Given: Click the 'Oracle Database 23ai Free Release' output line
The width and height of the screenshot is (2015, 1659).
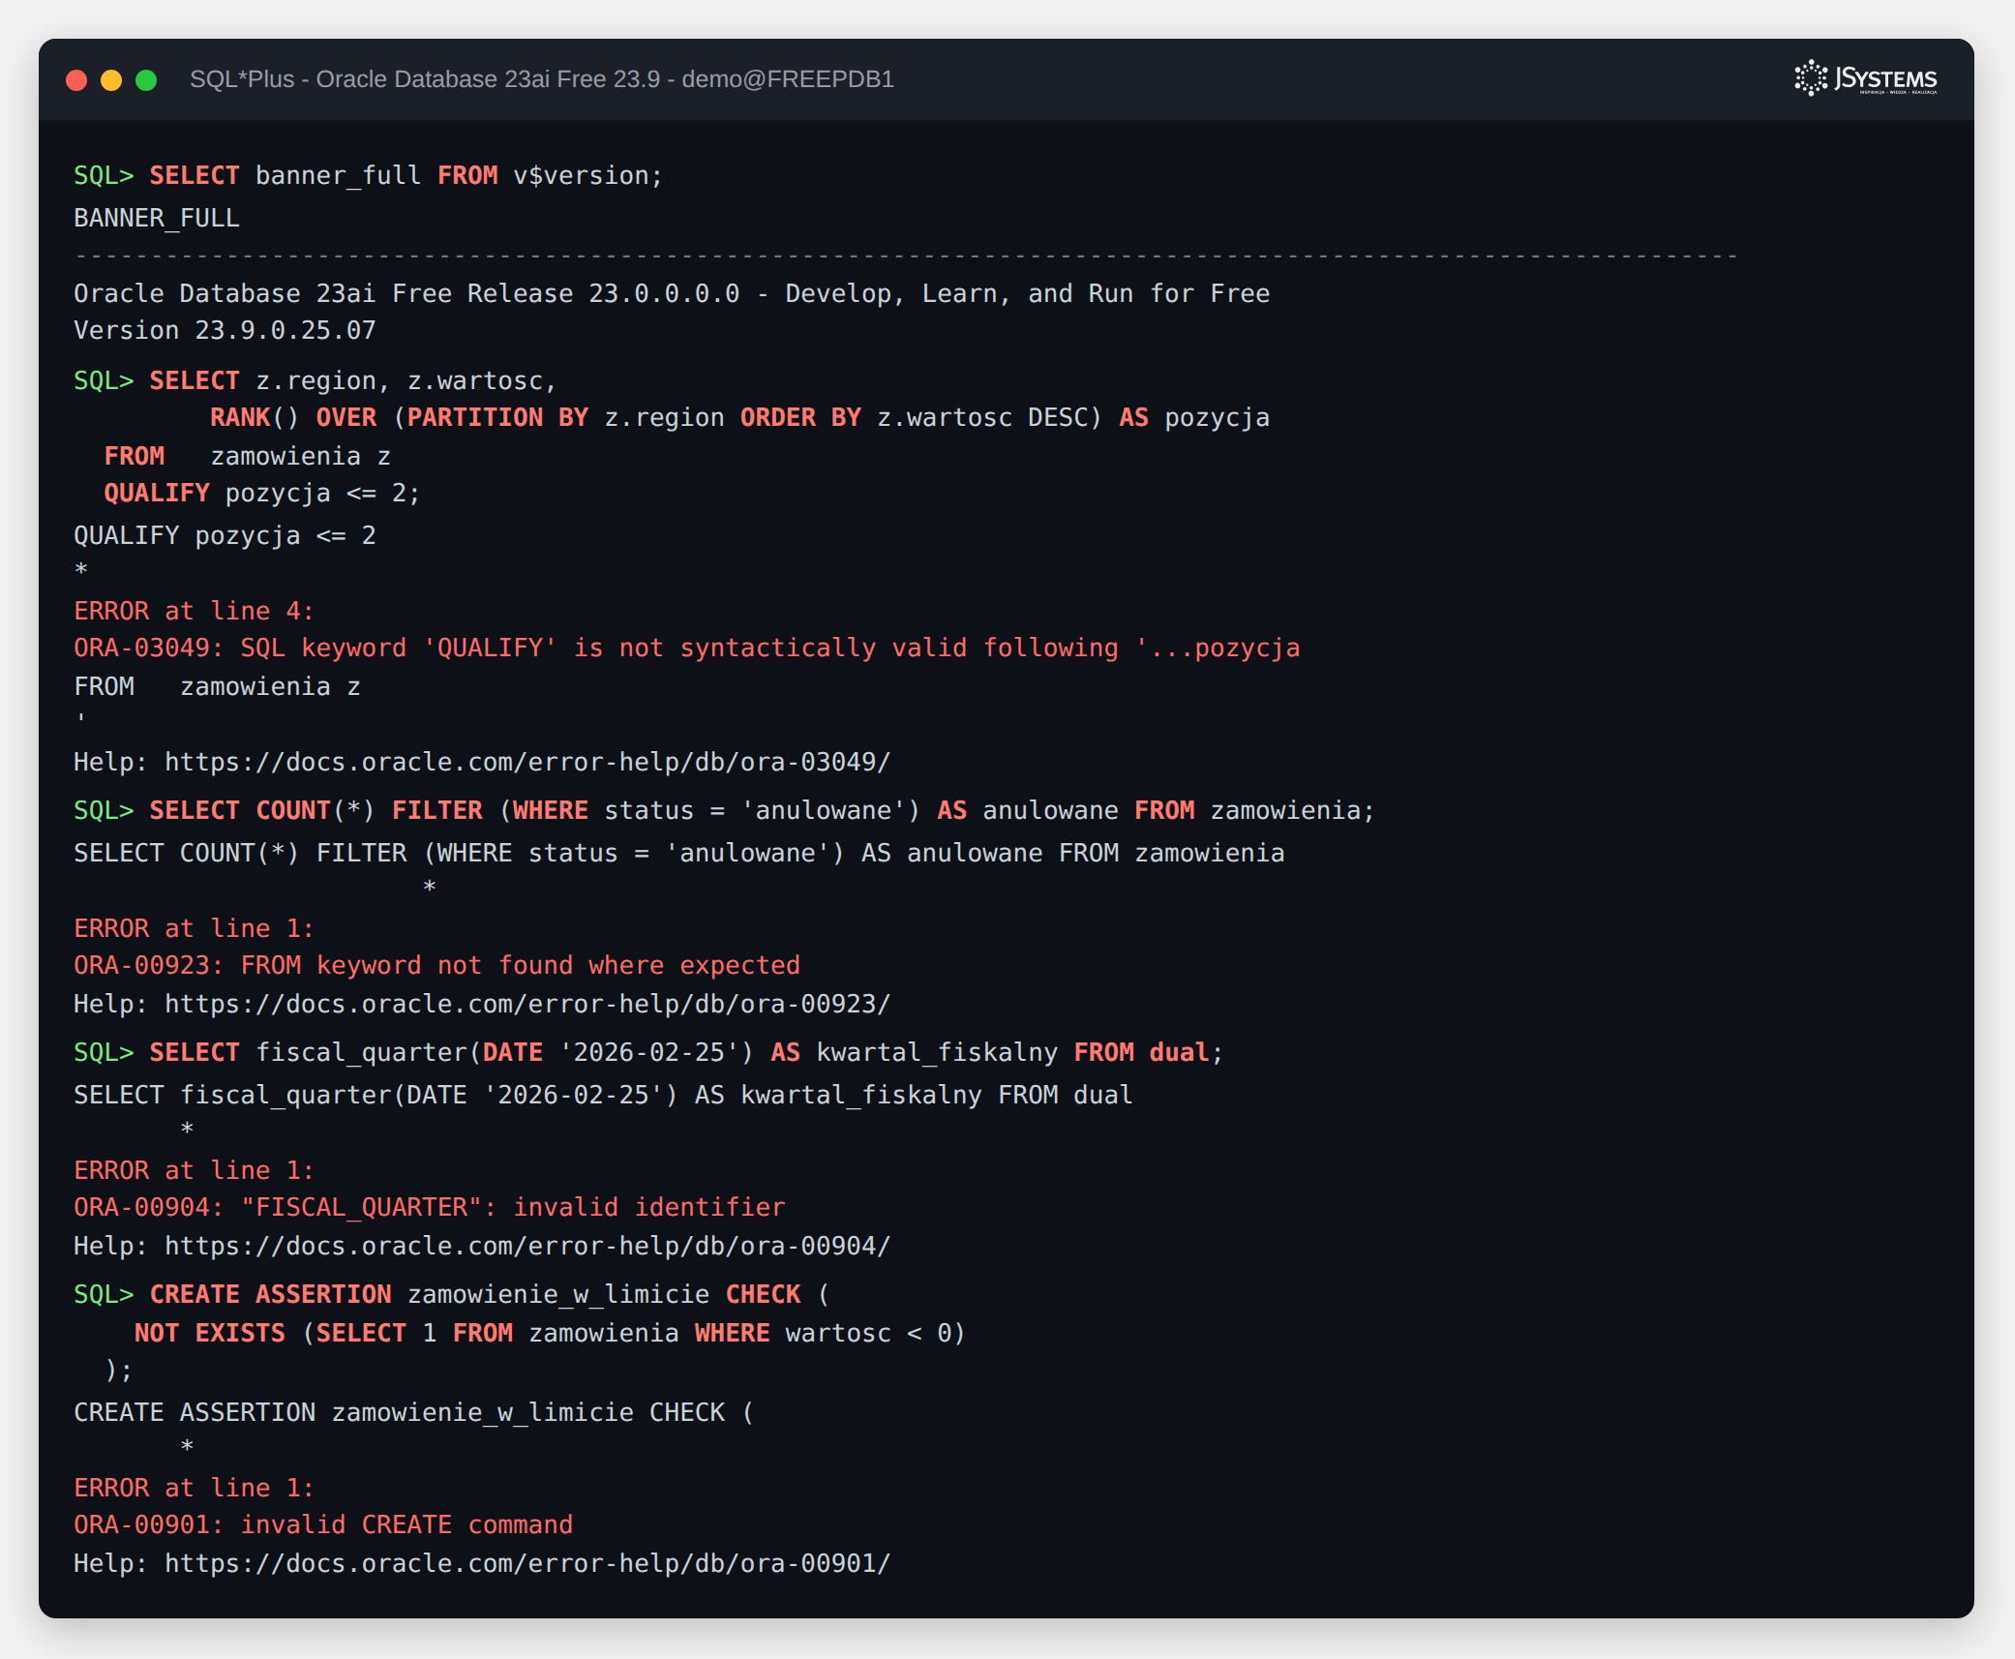Looking at the screenshot, I should pyautogui.click(x=672, y=294).
